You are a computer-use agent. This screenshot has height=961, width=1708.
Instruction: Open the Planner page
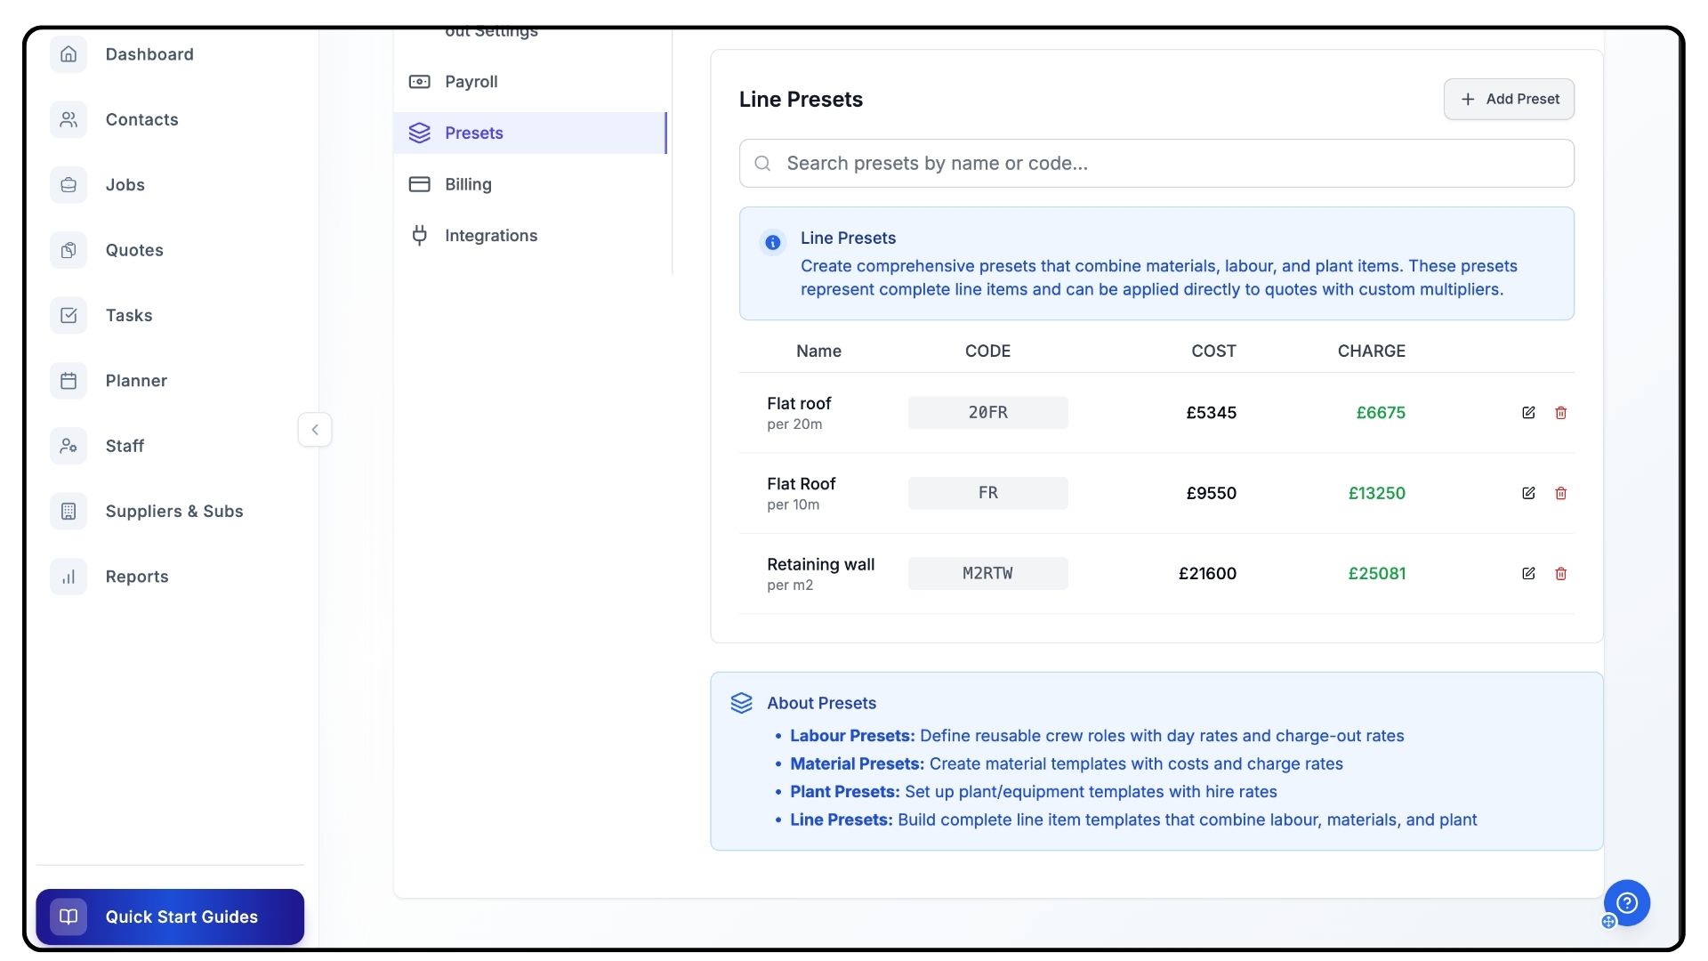[x=135, y=381]
